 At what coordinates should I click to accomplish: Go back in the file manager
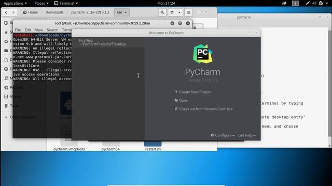[6, 12]
